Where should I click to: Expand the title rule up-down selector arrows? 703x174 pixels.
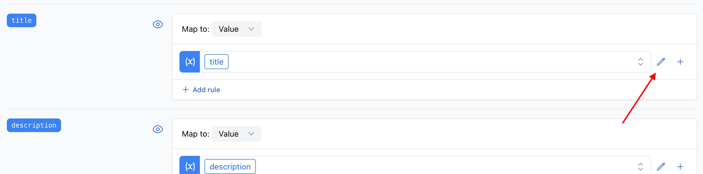point(641,62)
